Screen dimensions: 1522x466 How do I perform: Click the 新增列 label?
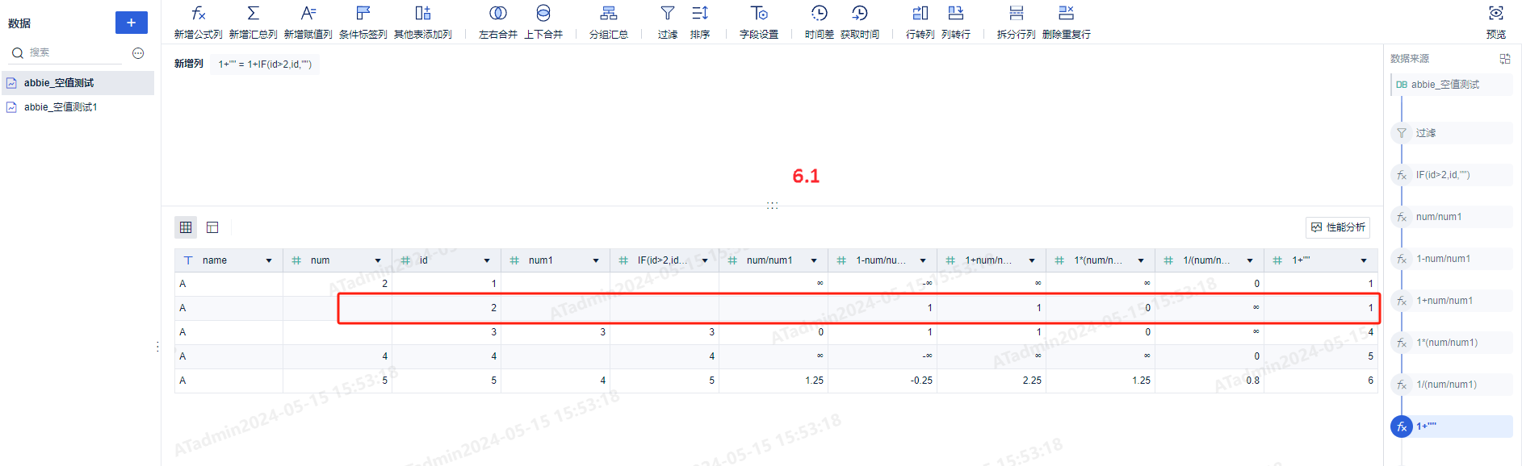[x=189, y=64]
